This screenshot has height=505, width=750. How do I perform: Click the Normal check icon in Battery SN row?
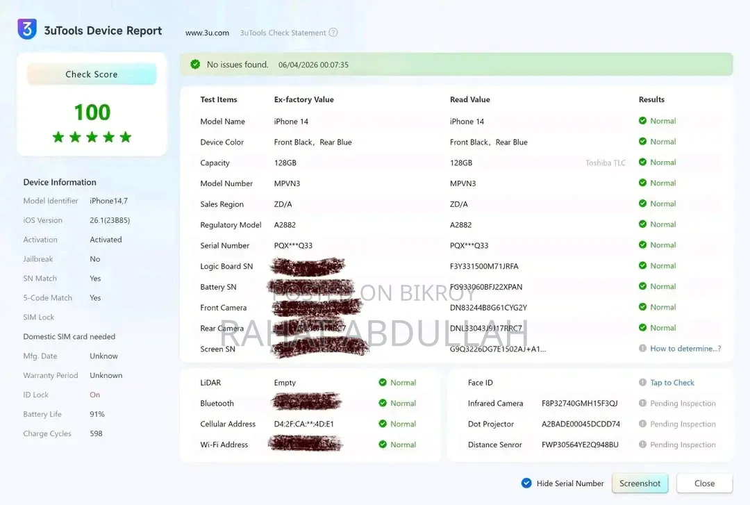tap(642, 286)
